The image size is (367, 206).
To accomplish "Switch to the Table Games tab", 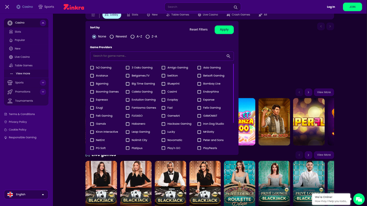I will (177, 15).
